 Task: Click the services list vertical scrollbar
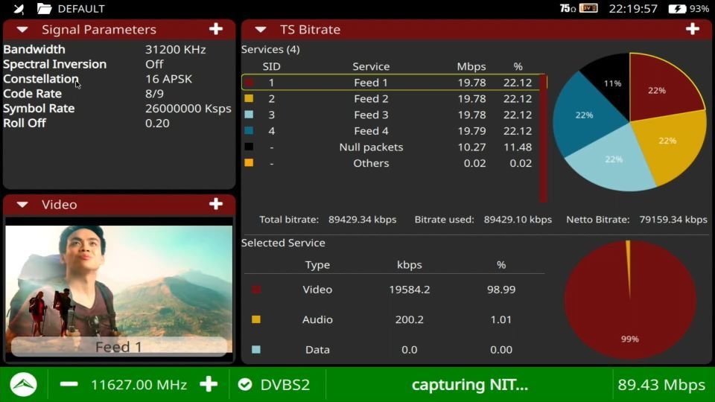[543, 138]
